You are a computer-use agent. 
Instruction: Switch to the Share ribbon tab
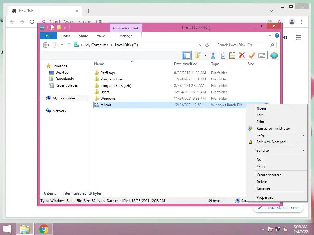click(x=83, y=36)
